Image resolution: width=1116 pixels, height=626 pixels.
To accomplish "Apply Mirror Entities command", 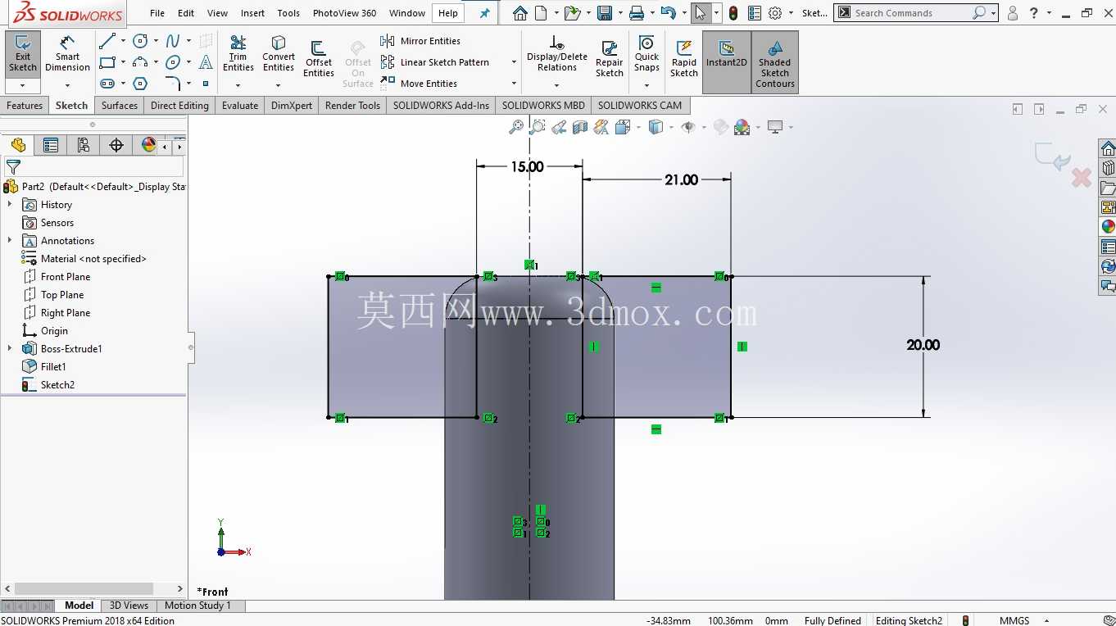I will point(420,41).
